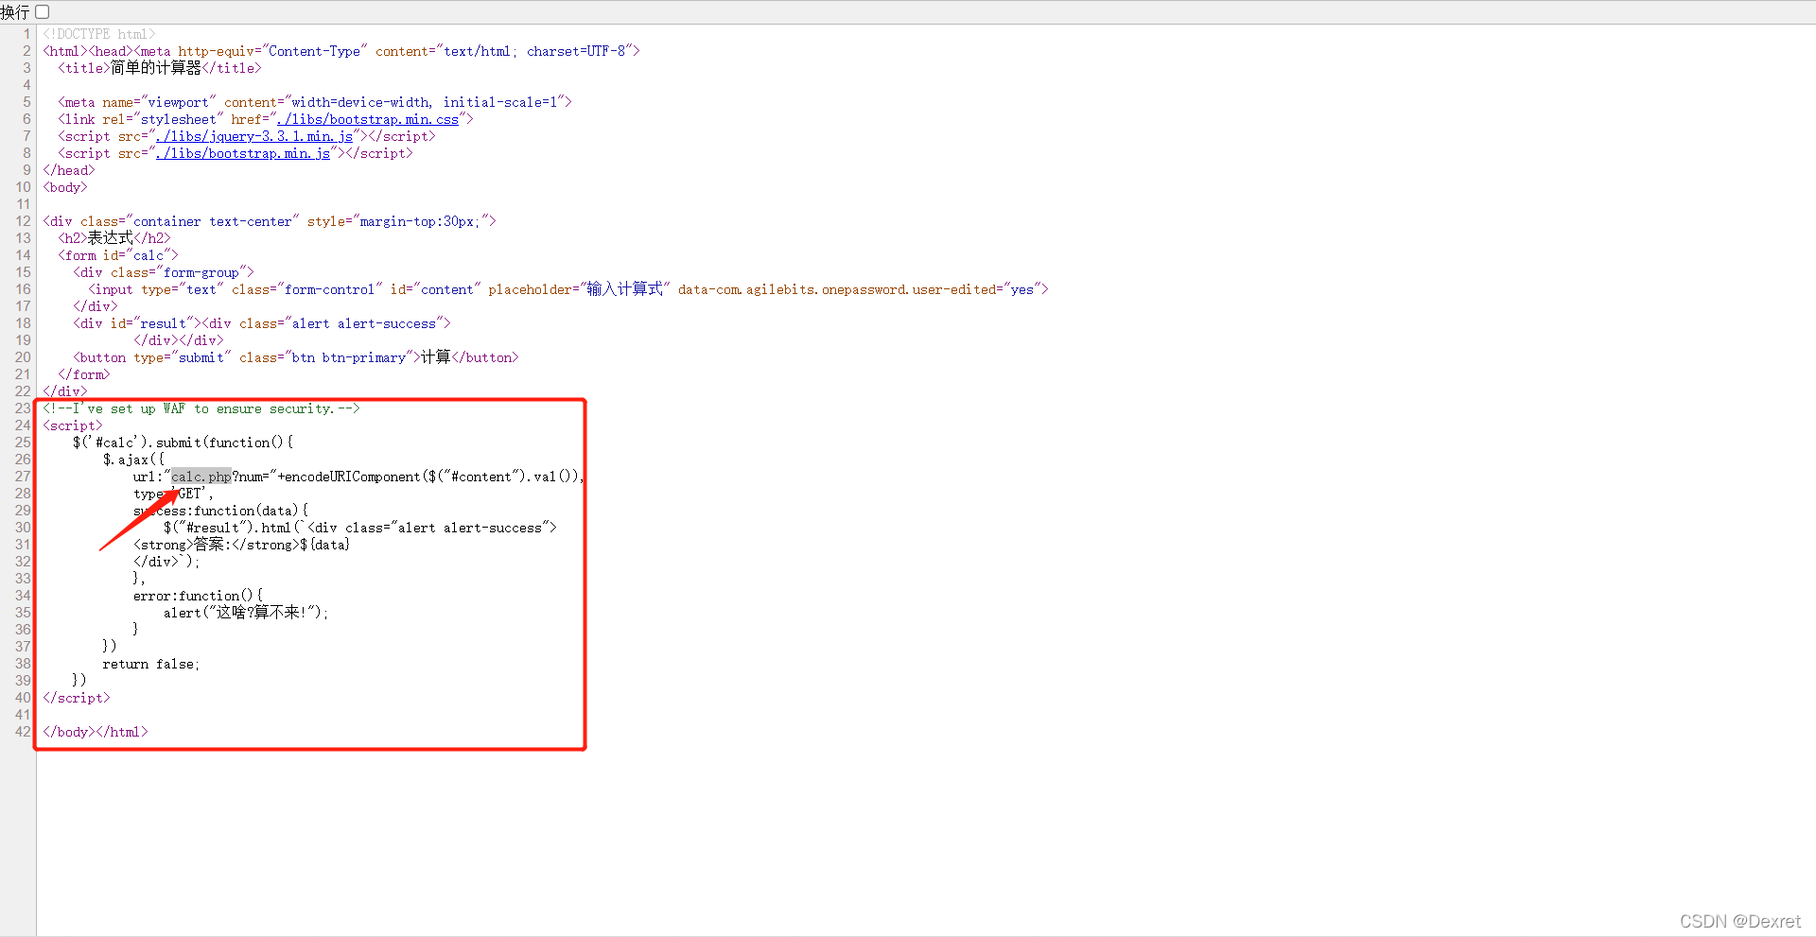Click the meta viewport line

pos(315,102)
